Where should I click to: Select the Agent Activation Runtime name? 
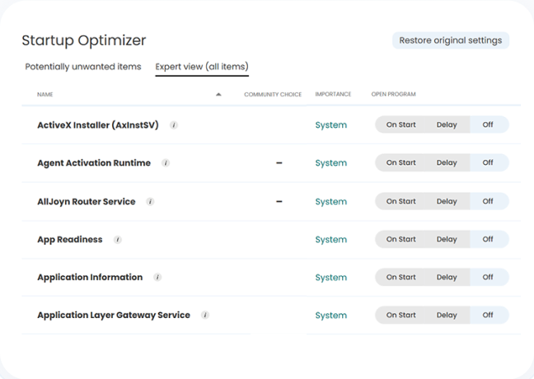94,163
